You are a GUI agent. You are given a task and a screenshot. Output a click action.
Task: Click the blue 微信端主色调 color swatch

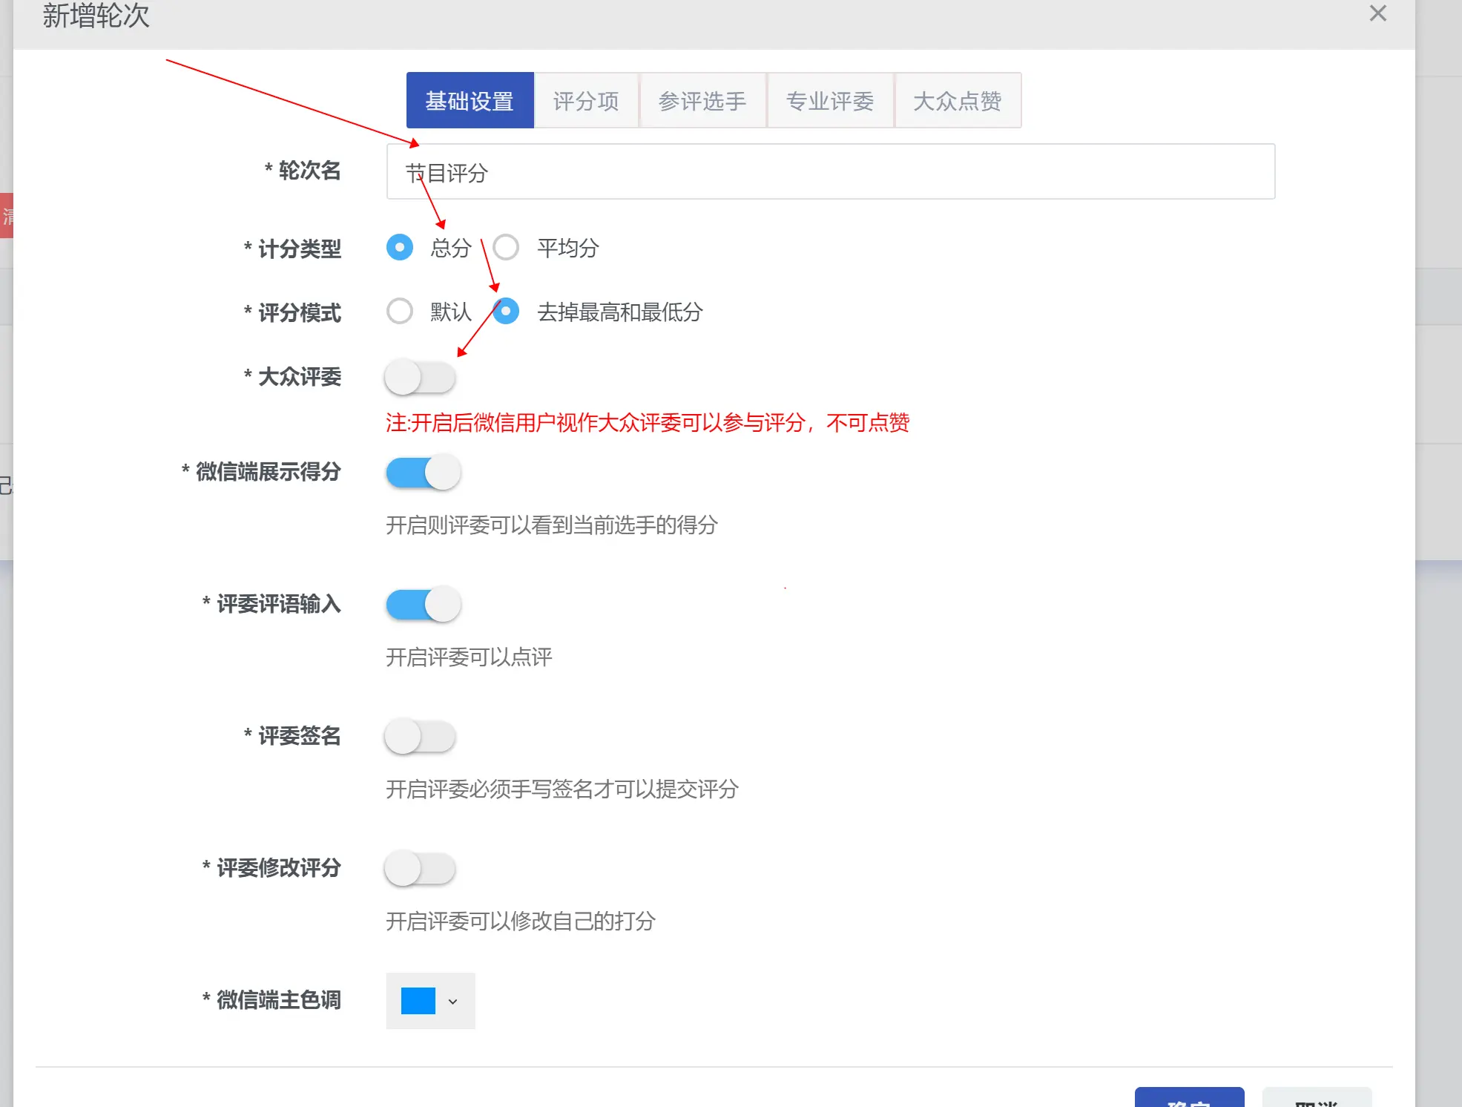[x=418, y=1001]
